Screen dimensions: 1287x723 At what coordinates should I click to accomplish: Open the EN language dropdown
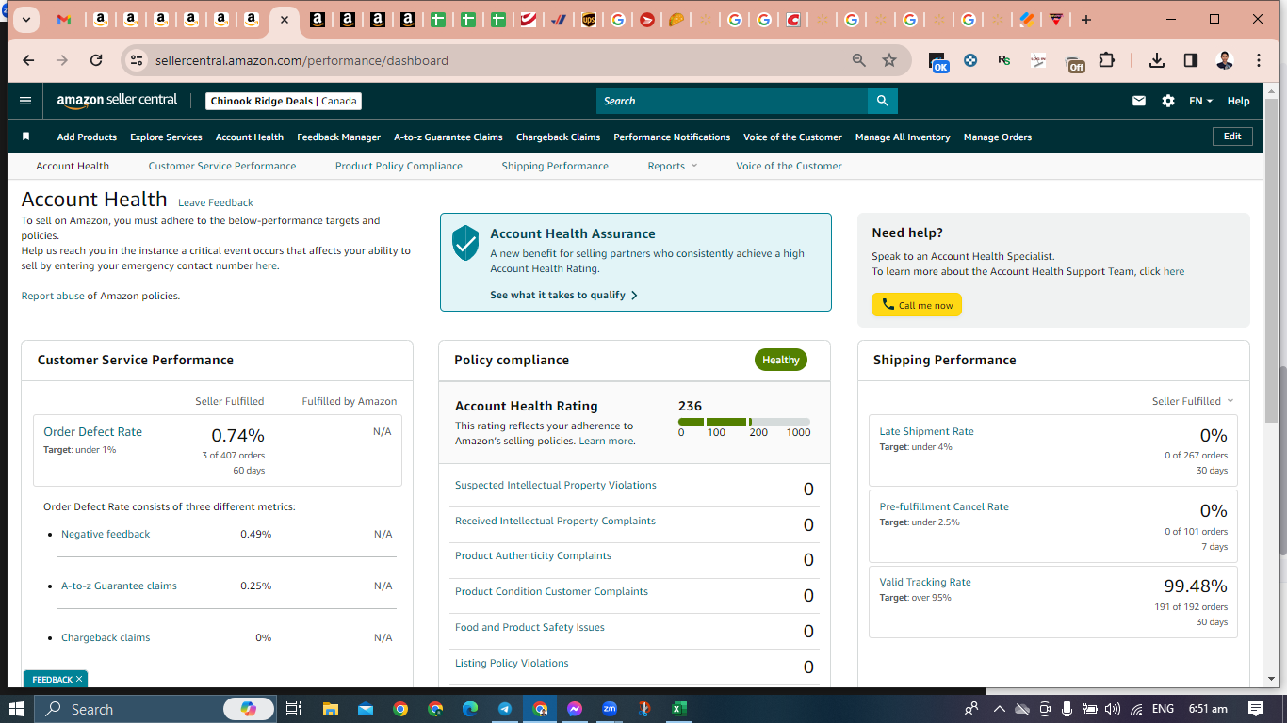1200,101
